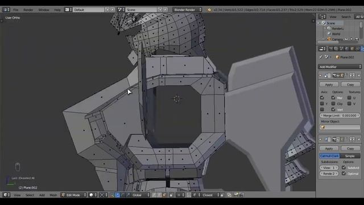Screen dimensions: 364x205
Task: Click the Default screen layout name field
Action: click(89, 10)
